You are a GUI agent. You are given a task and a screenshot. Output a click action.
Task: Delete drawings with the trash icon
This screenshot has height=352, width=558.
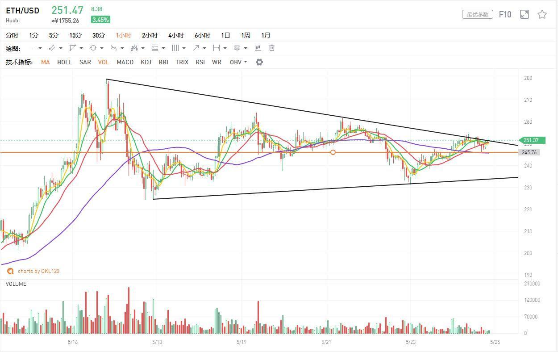pos(271,48)
